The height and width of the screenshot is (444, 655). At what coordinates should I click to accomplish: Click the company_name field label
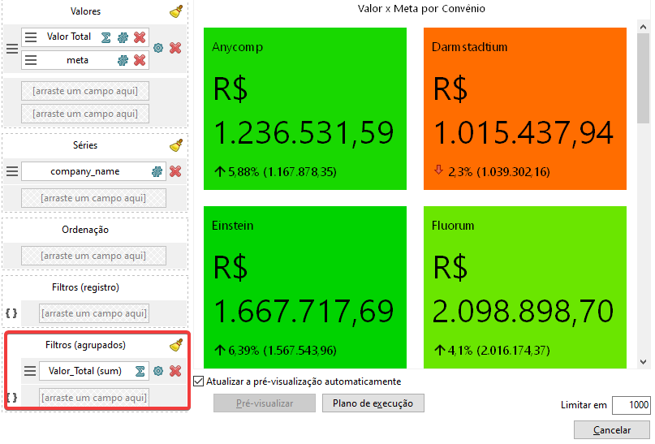[85, 171]
